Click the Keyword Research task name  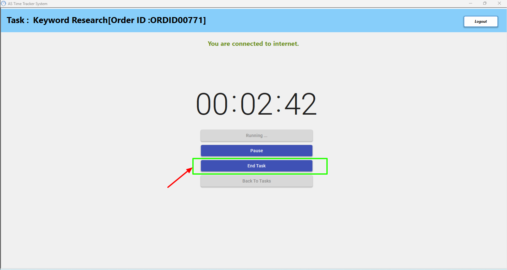pyautogui.click(x=70, y=20)
